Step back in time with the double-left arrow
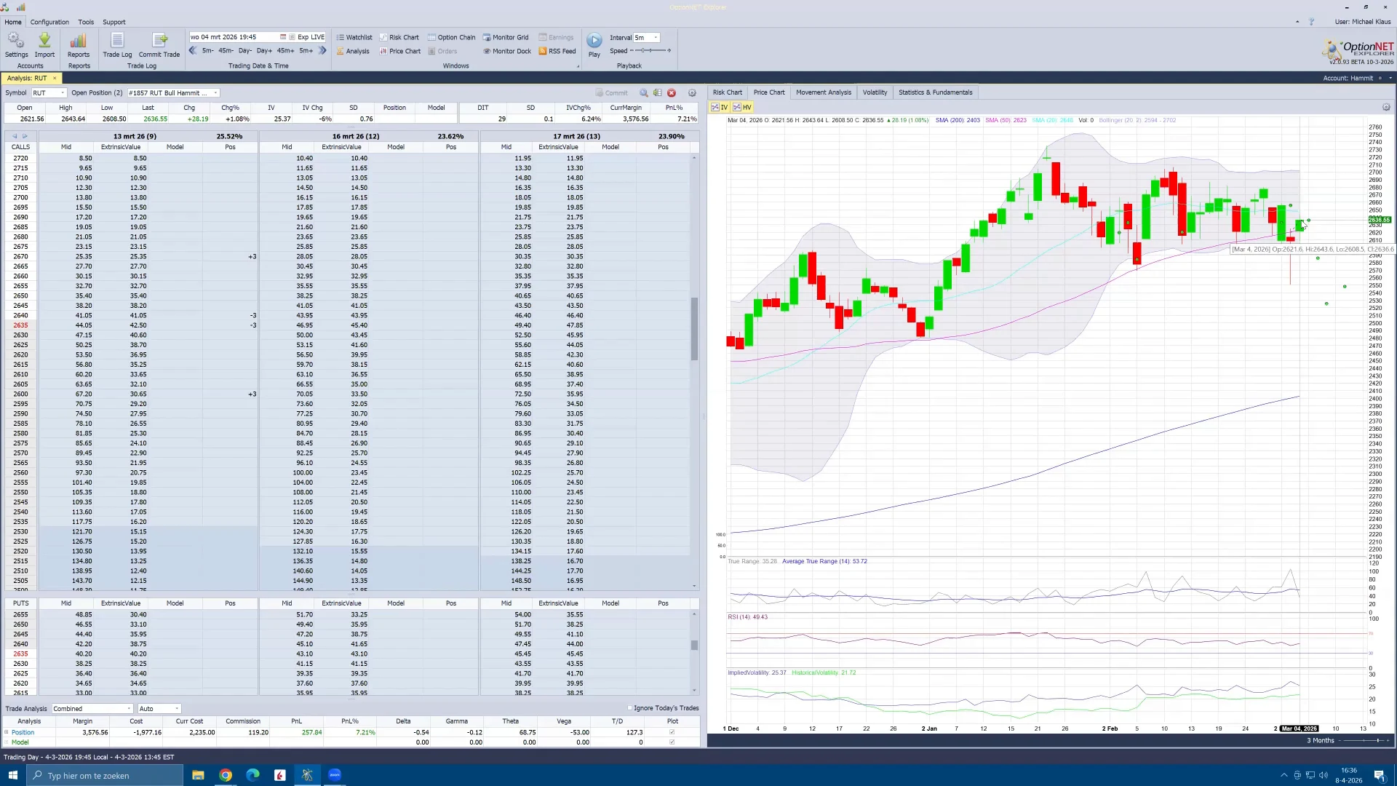The height and width of the screenshot is (786, 1397). 193,51
